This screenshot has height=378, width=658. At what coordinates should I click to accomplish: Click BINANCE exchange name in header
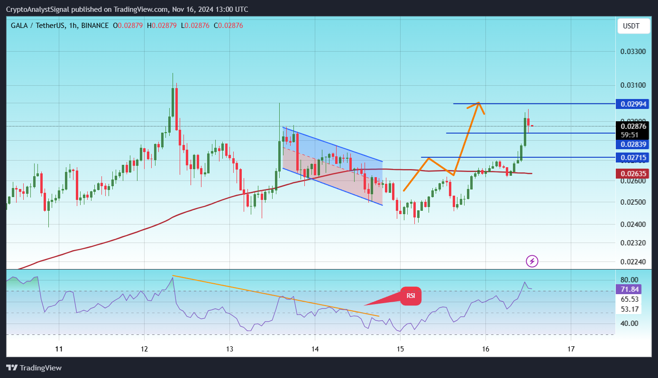(95, 26)
